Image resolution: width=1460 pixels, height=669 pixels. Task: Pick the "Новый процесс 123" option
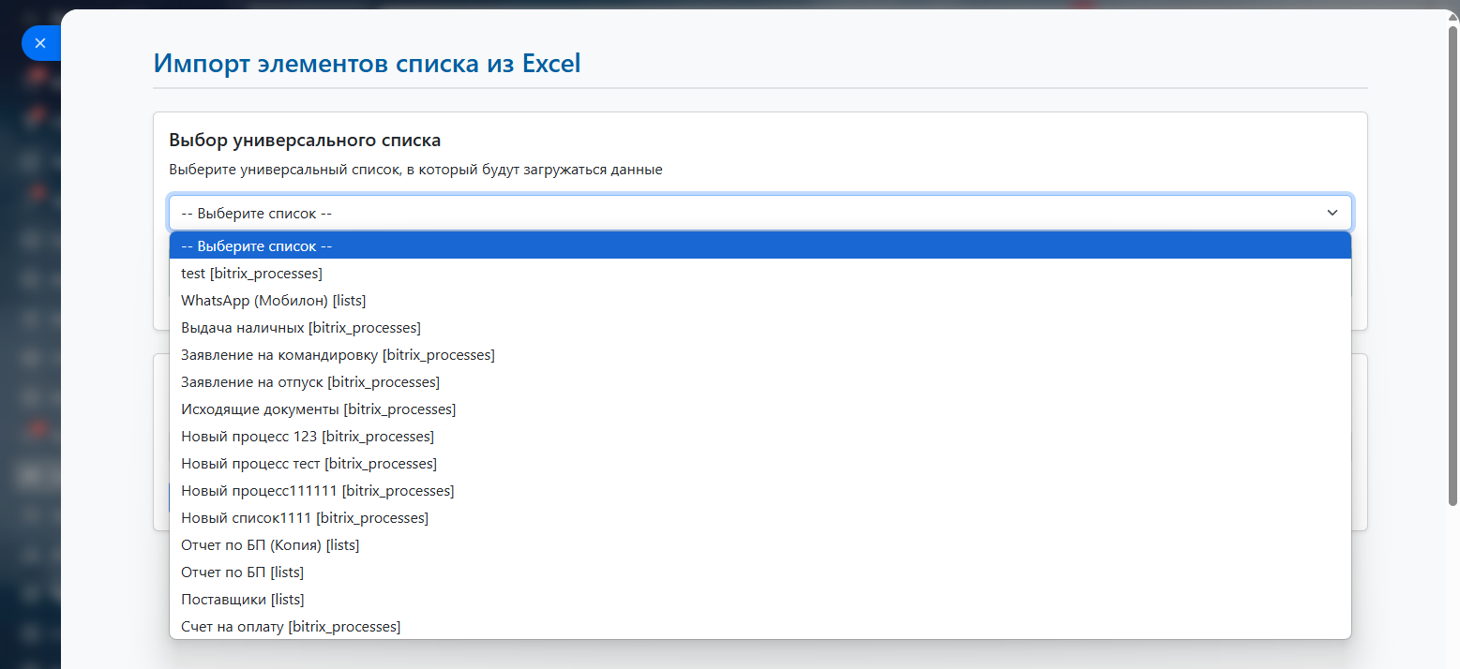(x=307, y=437)
